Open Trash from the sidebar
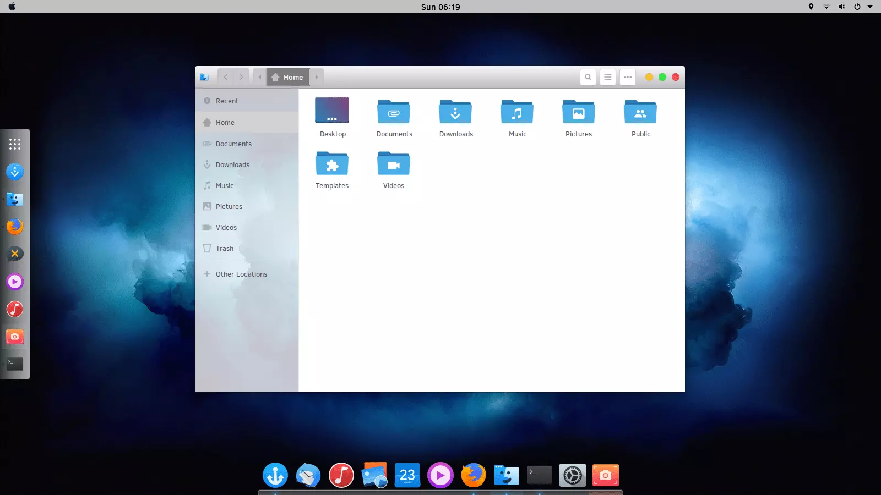The height and width of the screenshot is (495, 881). click(225, 249)
